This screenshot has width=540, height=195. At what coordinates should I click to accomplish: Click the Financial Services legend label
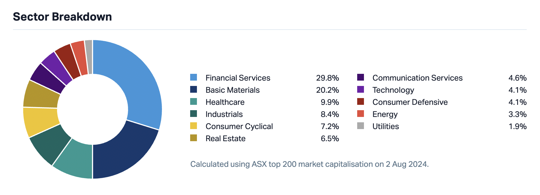click(x=238, y=78)
